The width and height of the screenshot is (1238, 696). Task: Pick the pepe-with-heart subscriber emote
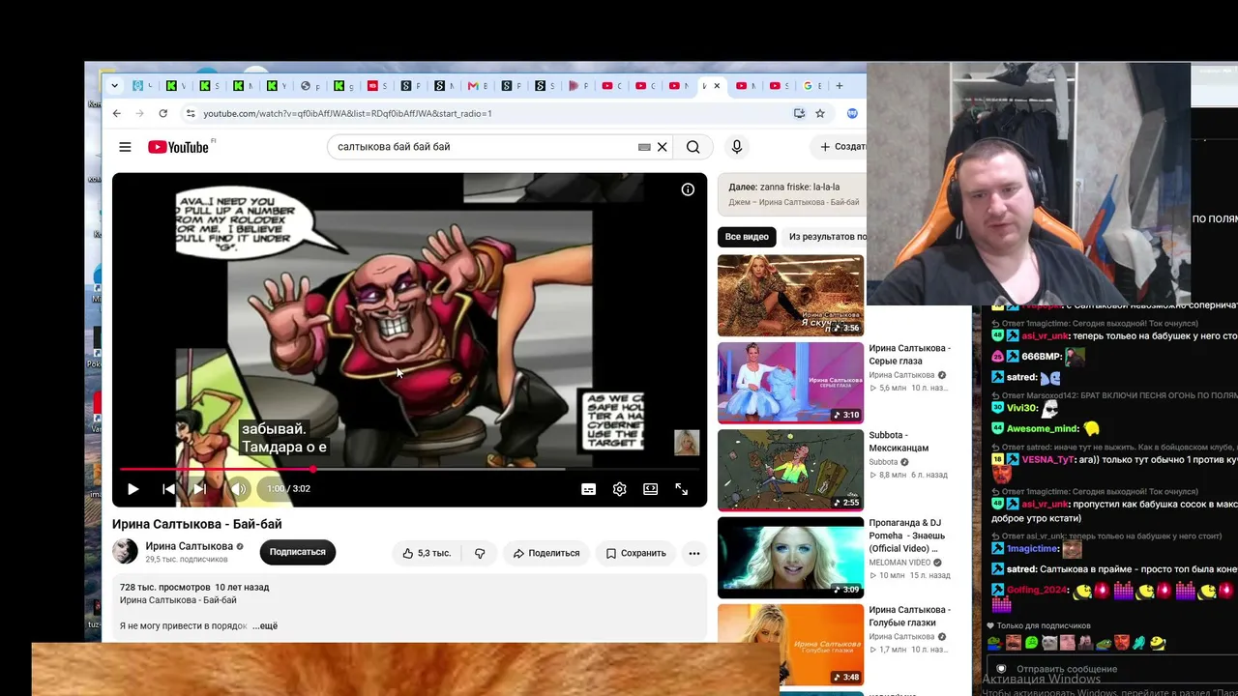995,643
